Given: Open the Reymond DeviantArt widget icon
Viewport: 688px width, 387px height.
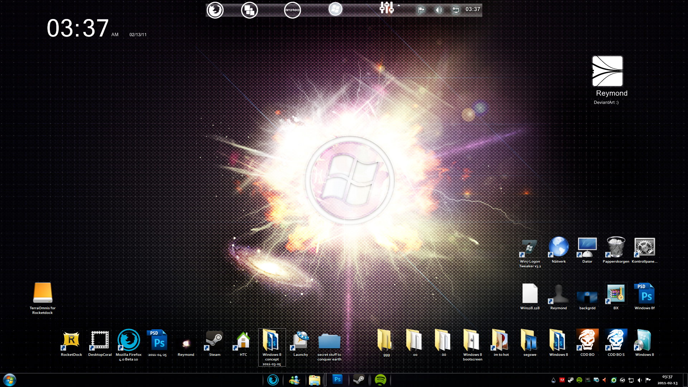Looking at the screenshot, I should [x=607, y=71].
